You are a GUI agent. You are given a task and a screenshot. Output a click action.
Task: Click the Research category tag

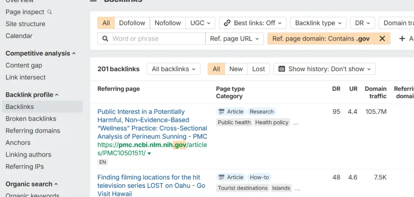[262, 112]
